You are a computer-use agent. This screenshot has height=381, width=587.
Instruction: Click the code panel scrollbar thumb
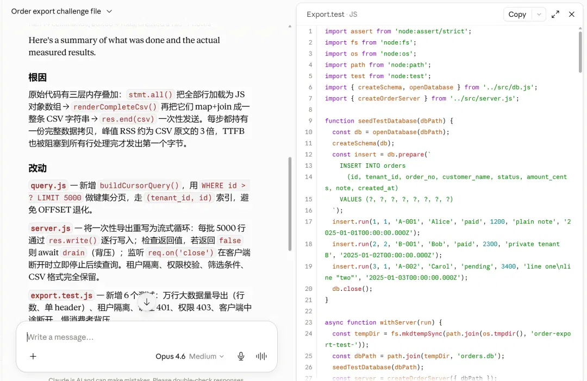click(580, 52)
